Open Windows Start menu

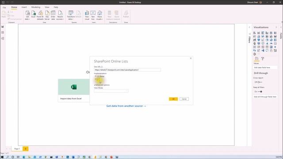click(x=2, y=157)
